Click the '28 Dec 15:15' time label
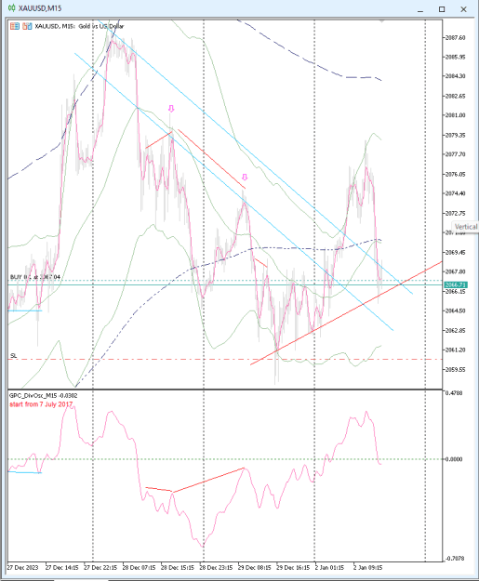This screenshot has width=479, height=581. (x=178, y=568)
